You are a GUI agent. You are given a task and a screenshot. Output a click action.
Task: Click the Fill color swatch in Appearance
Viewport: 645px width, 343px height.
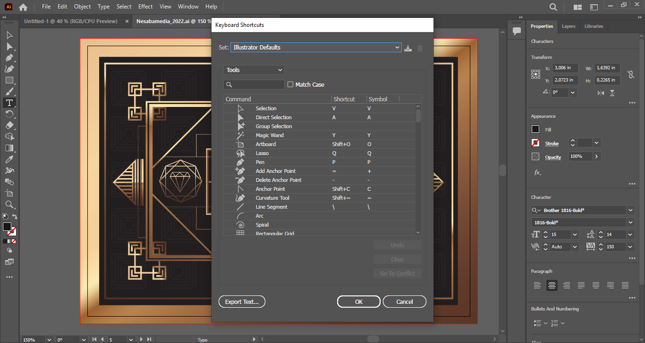click(x=535, y=130)
